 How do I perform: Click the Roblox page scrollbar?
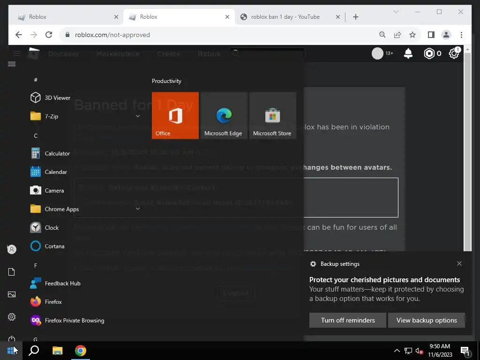tap(467, 151)
